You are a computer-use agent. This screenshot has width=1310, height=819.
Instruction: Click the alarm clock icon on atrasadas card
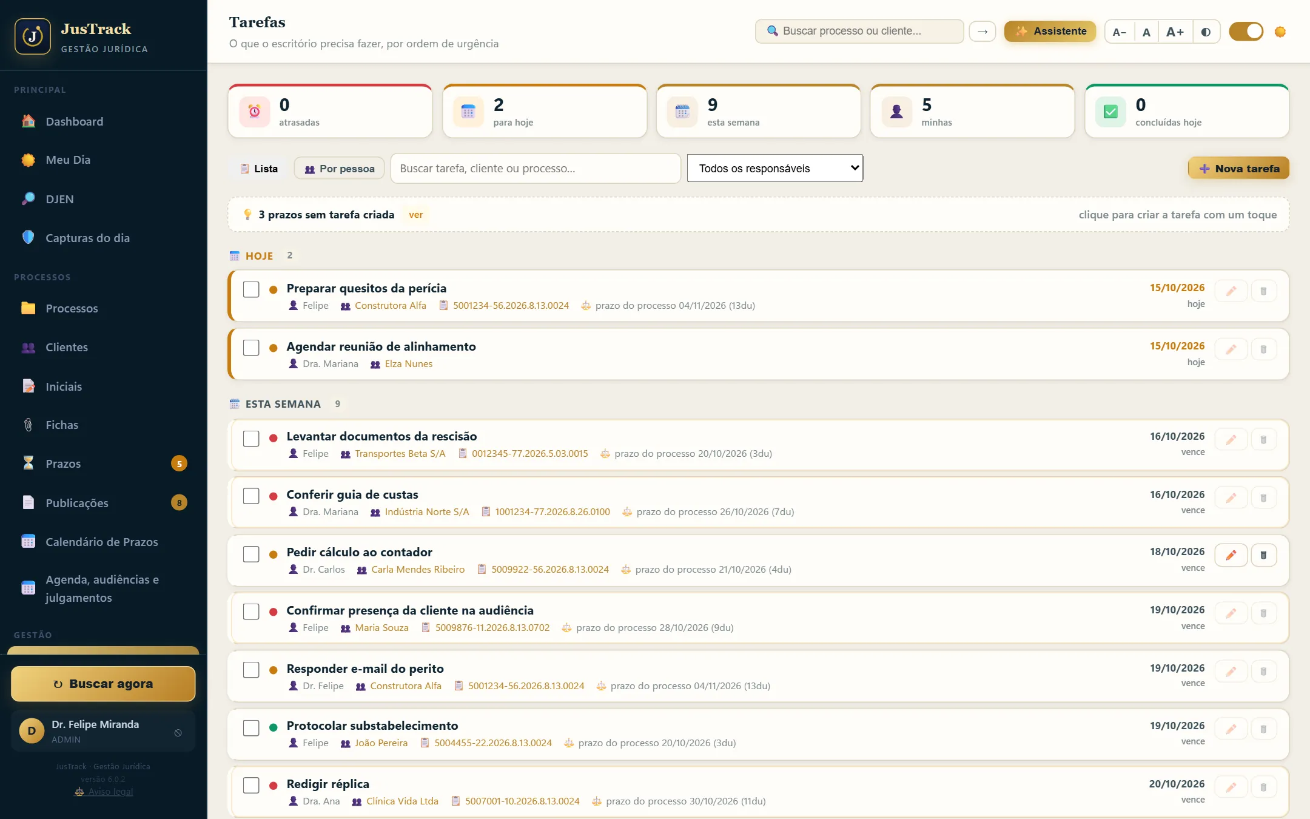coord(255,112)
